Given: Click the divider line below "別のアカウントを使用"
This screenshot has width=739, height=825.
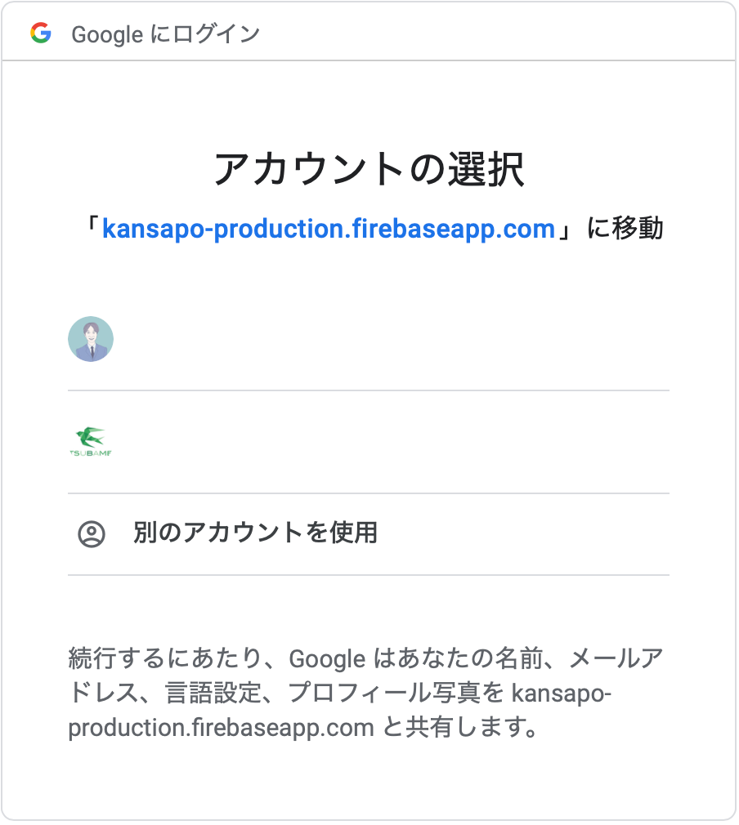Looking at the screenshot, I should tap(368, 575).
